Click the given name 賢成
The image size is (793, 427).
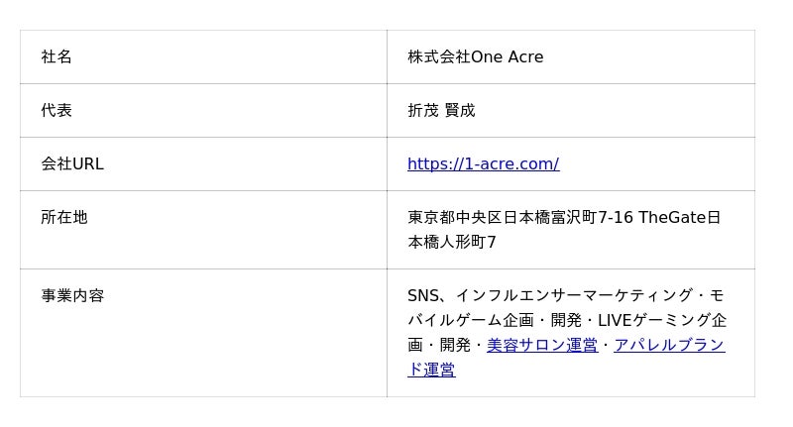[x=460, y=111]
